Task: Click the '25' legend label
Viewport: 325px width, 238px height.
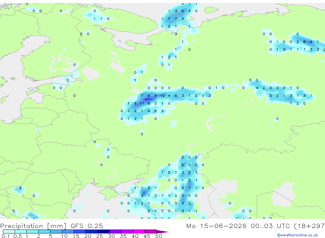Action: coord(100,236)
